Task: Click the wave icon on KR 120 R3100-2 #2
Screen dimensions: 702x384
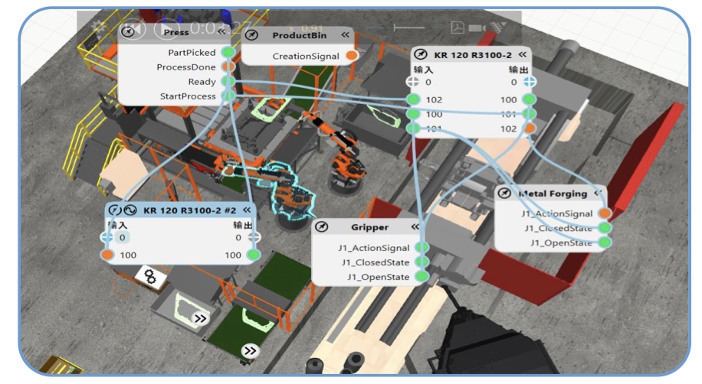Action: point(130,210)
